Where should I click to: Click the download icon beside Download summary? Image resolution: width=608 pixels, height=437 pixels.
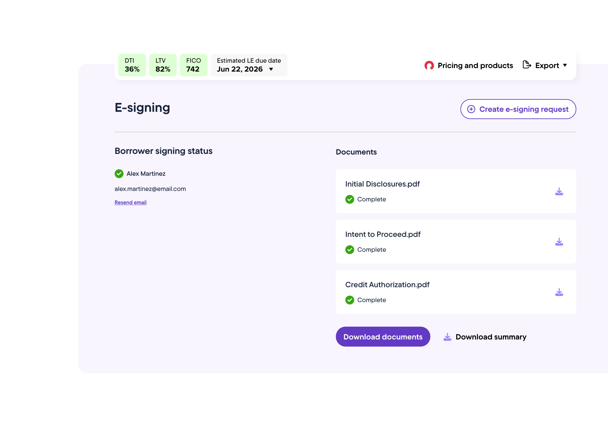pyautogui.click(x=447, y=337)
